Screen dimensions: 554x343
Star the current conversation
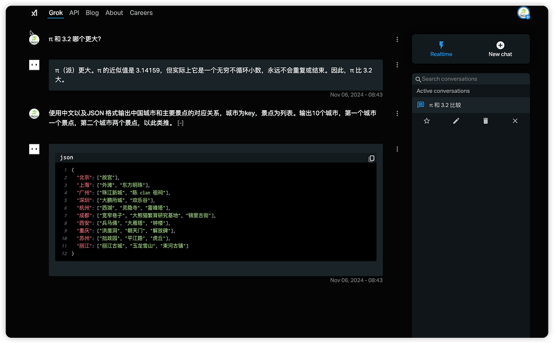pos(426,121)
